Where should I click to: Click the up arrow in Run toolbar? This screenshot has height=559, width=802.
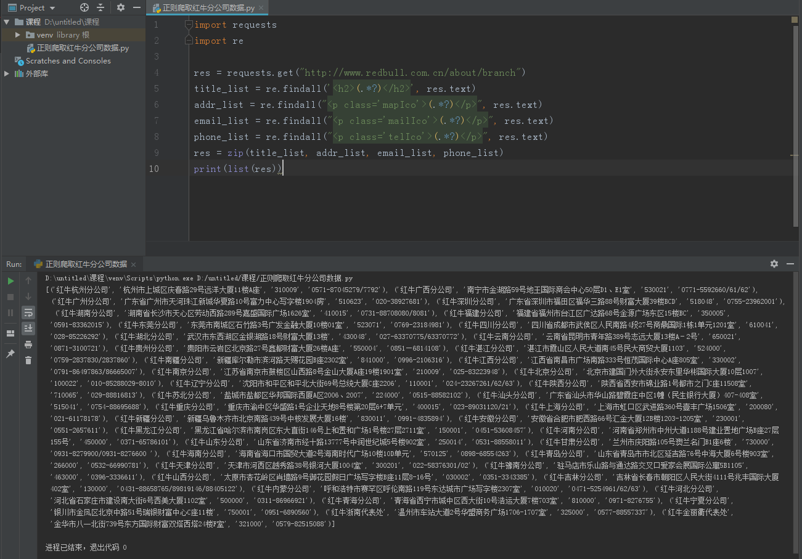coord(28,281)
